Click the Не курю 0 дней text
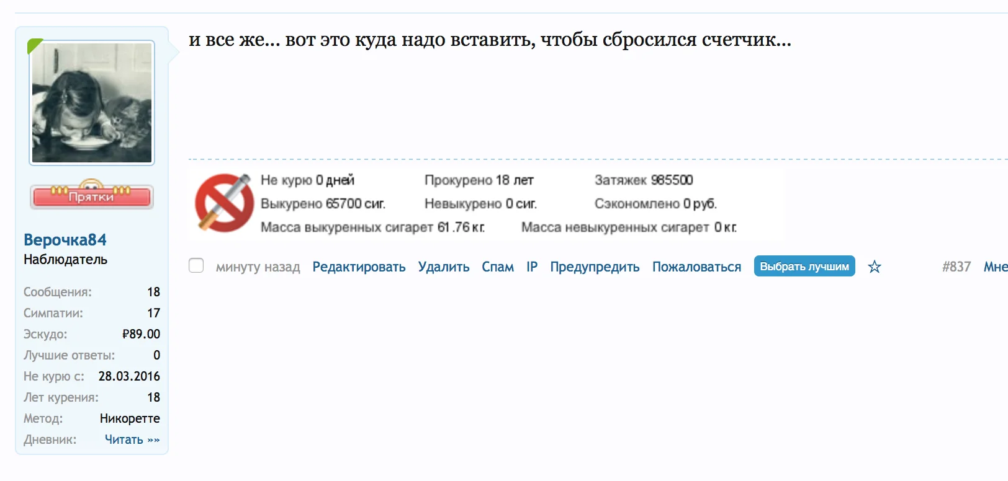The image size is (1008, 481). 307,180
